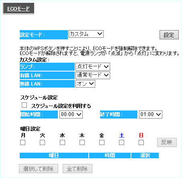
Task: Click the 選択して削除 button
Action: 39,169
